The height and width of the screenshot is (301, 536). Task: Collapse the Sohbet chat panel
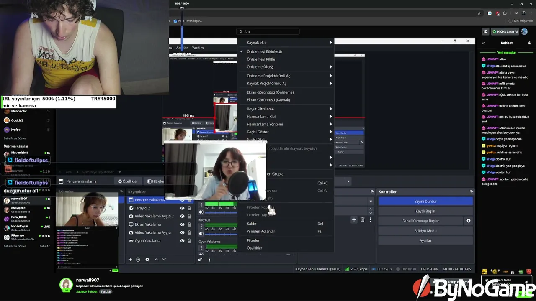[484, 43]
